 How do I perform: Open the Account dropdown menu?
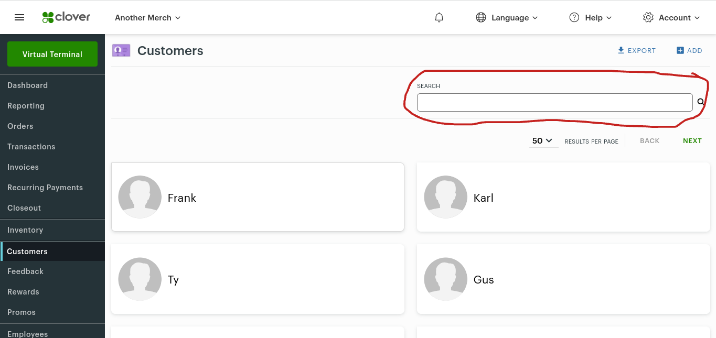(x=679, y=17)
